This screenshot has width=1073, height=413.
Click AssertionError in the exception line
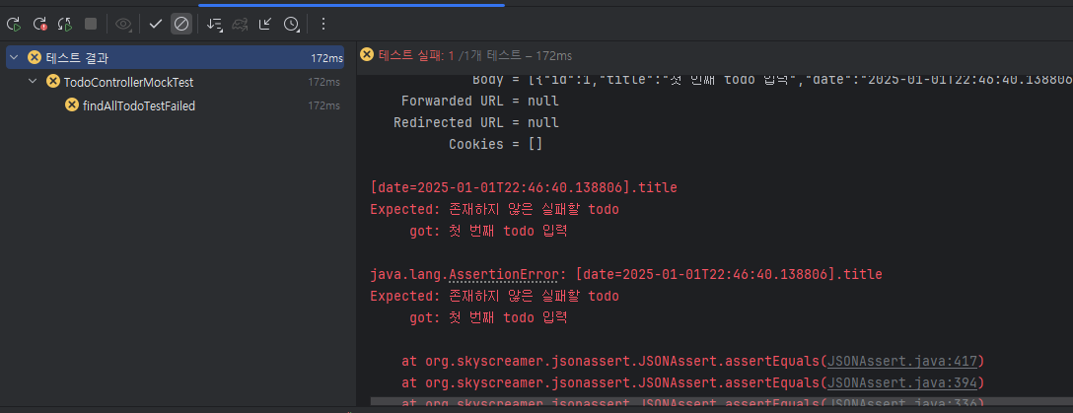point(504,275)
